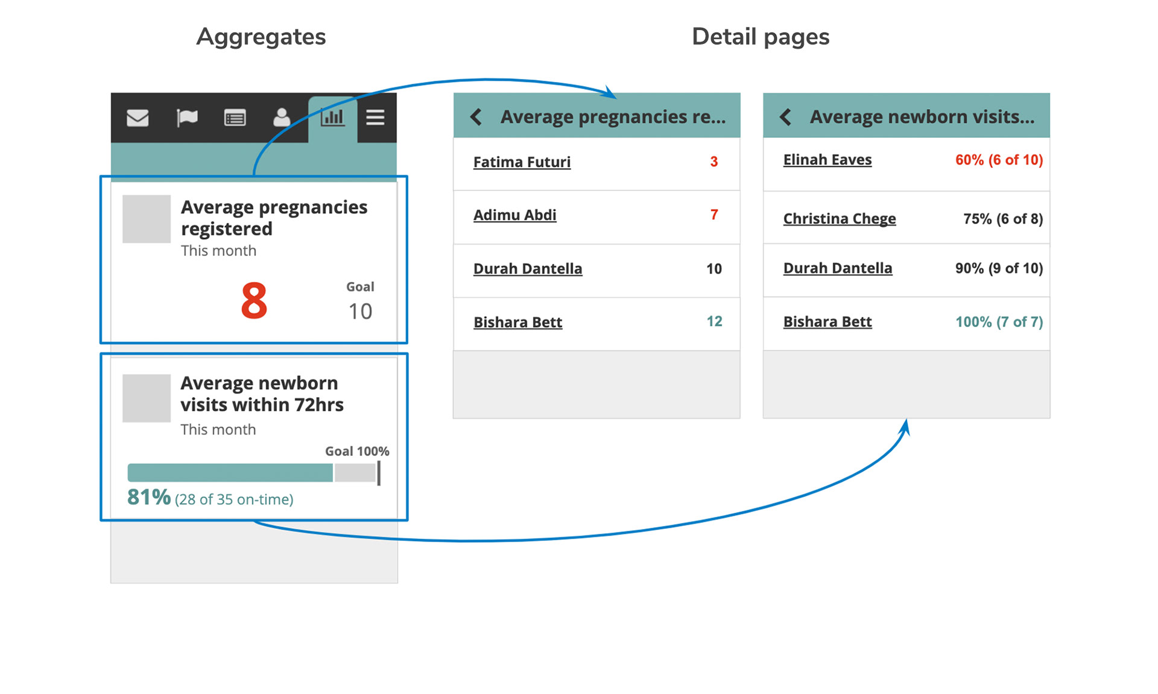Open Adimu Abdi's profile link
This screenshot has width=1158, height=694.
(514, 215)
